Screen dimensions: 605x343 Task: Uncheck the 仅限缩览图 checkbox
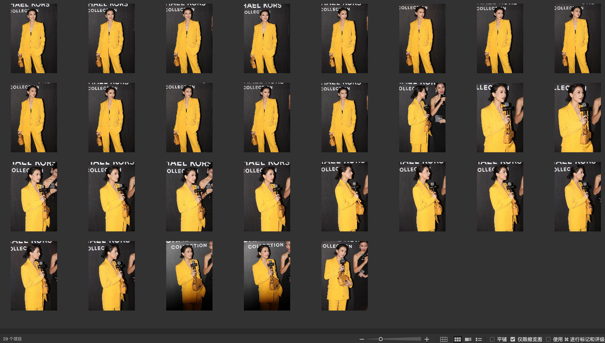(513, 339)
